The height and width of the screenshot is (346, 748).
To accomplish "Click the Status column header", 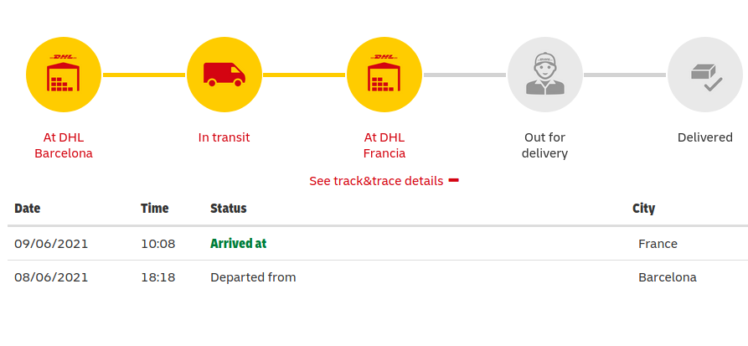I will click(x=228, y=209).
